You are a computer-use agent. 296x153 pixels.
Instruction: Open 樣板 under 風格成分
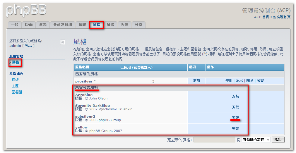tap(15, 80)
